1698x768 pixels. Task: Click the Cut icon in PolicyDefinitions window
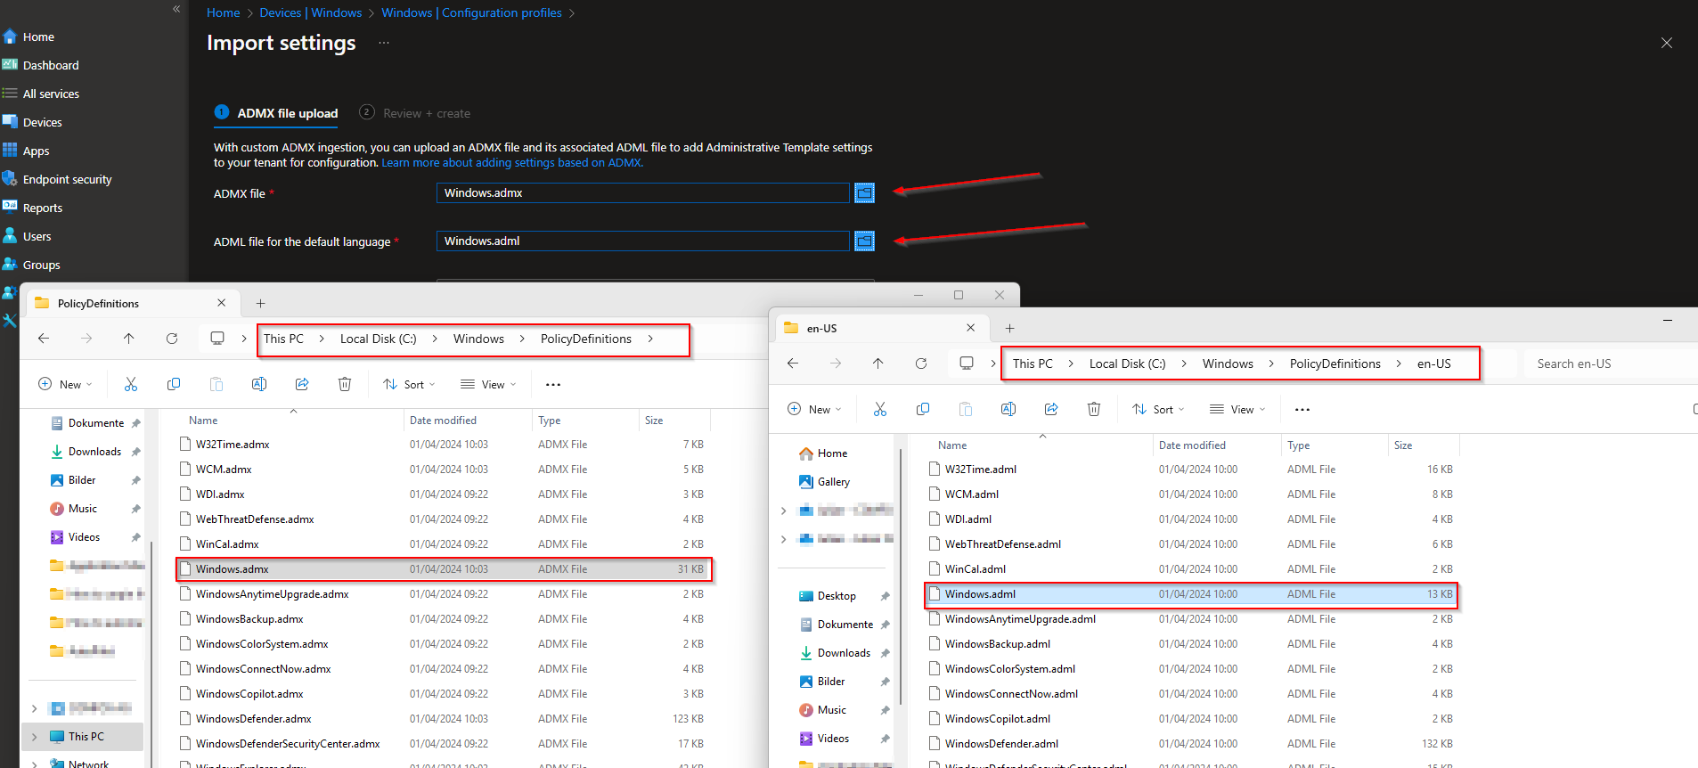pyautogui.click(x=131, y=384)
